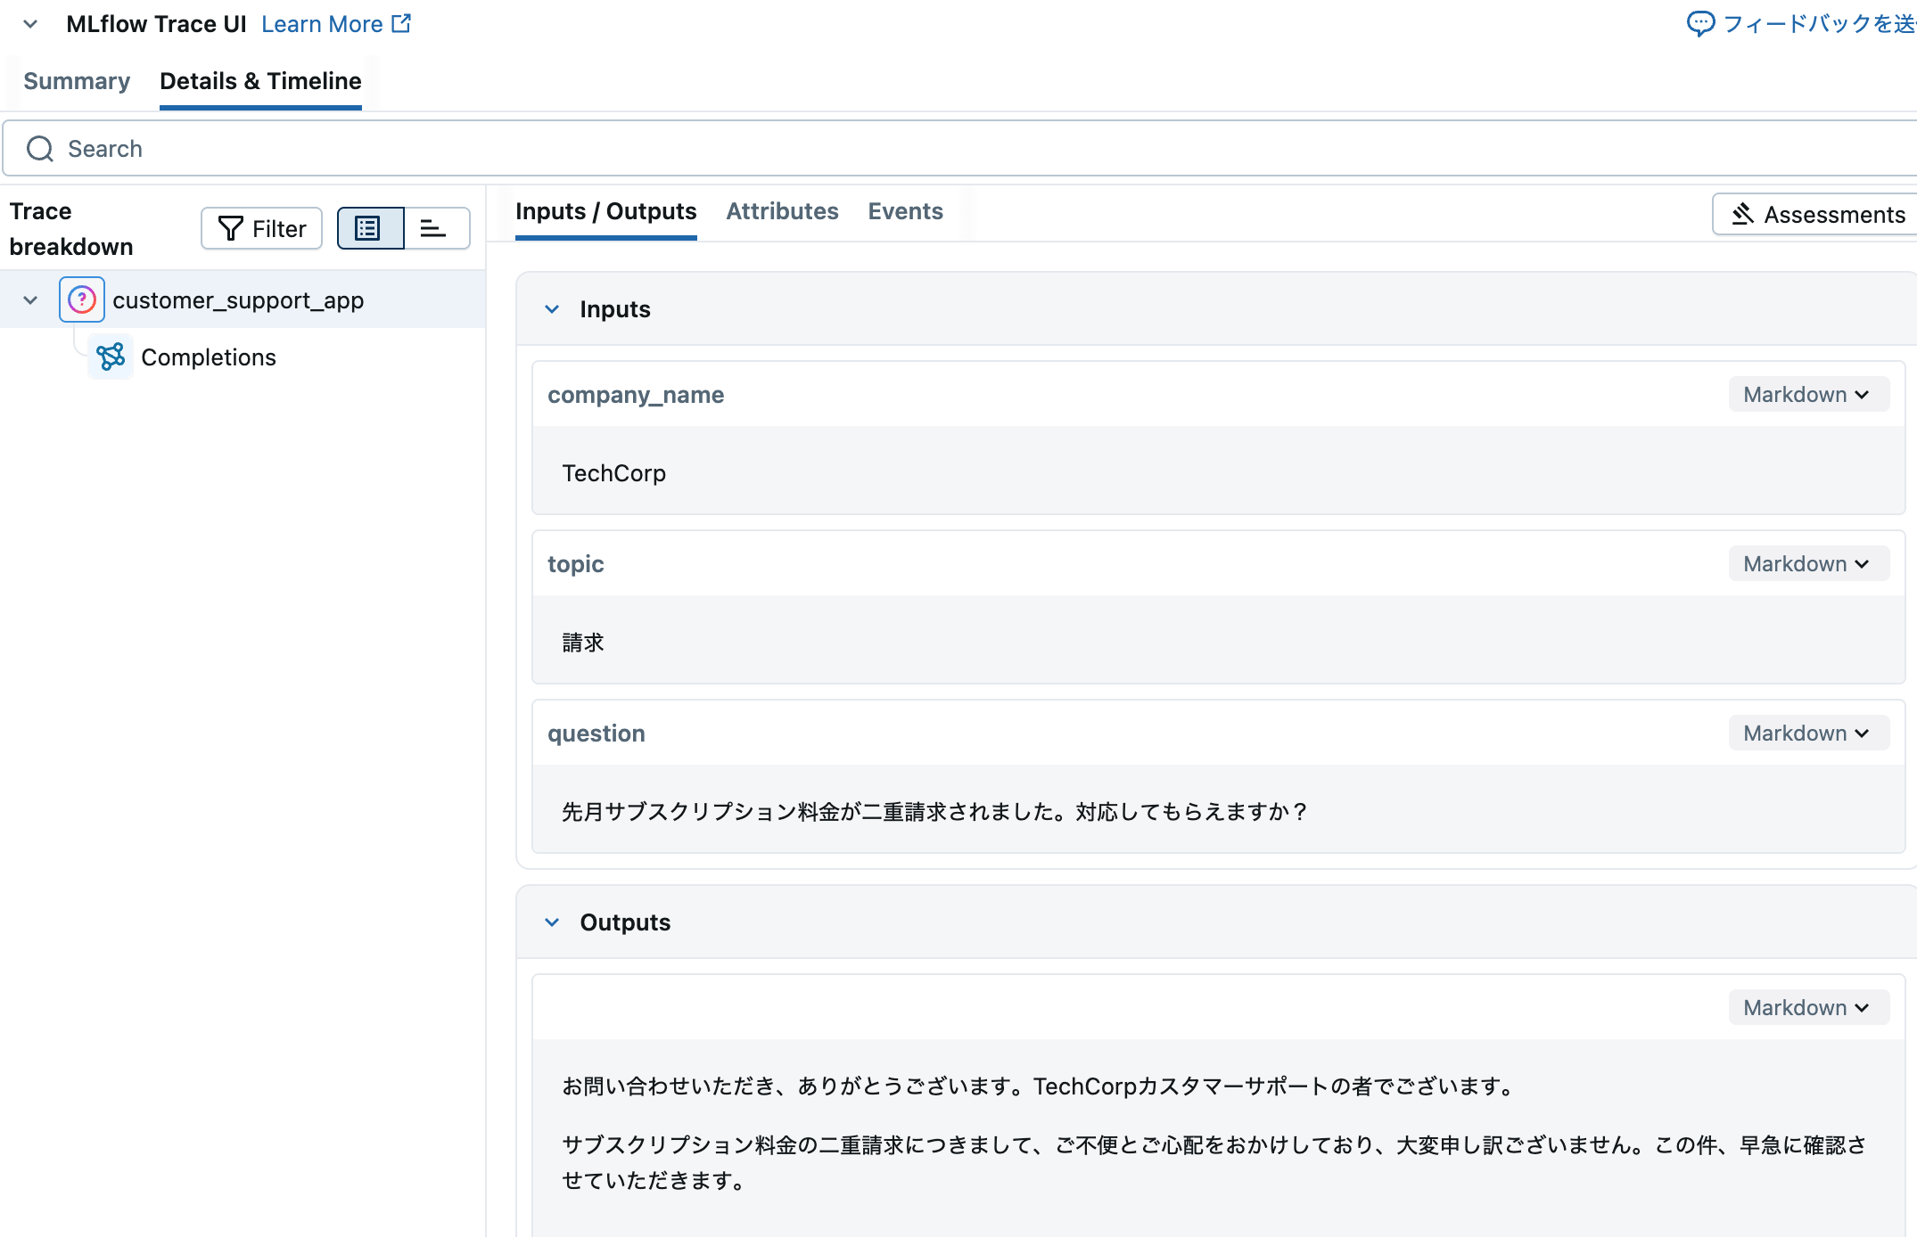The height and width of the screenshot is (1246, 1917).
Task: Click the feedback speech bubble icon
Action: [x=1703, y=24]
